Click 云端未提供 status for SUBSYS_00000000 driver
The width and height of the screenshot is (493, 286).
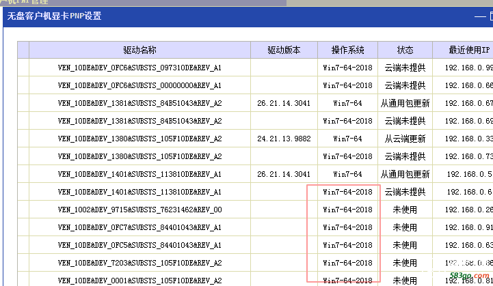405,85
